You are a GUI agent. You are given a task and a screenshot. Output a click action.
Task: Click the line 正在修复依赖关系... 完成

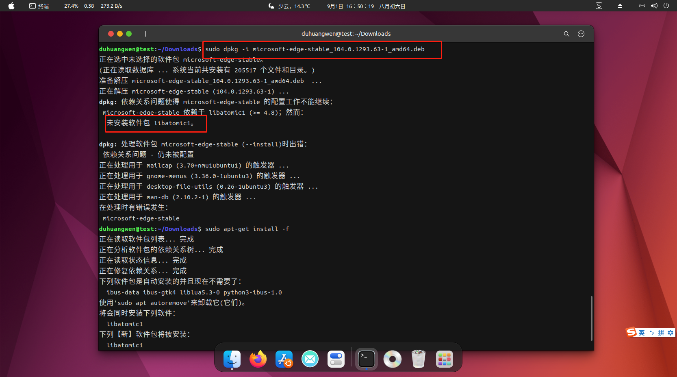(143, 271)
